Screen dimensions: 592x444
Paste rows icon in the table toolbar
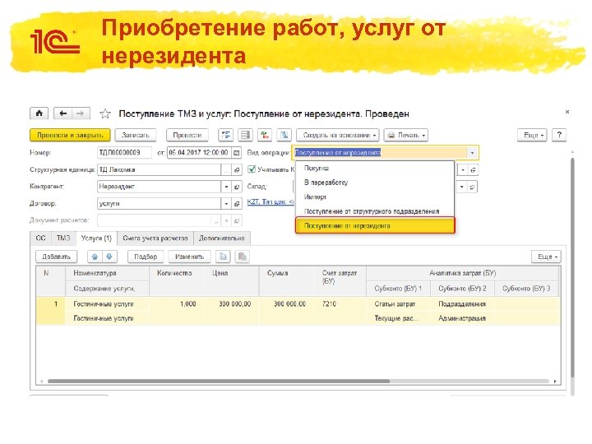click(x=243, y=257)
